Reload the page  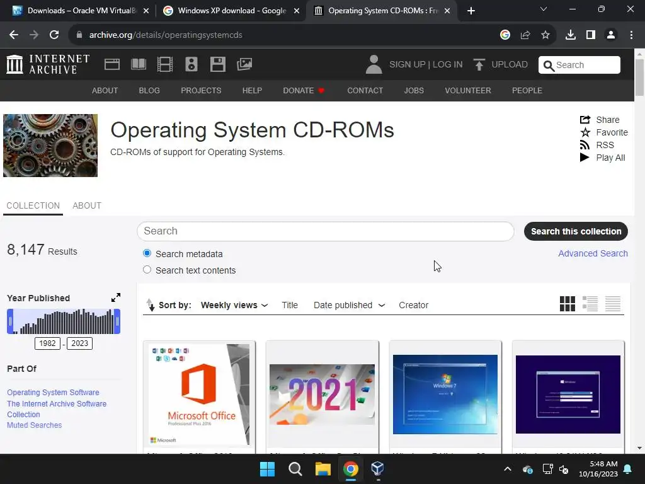click(x=54, y=35)
